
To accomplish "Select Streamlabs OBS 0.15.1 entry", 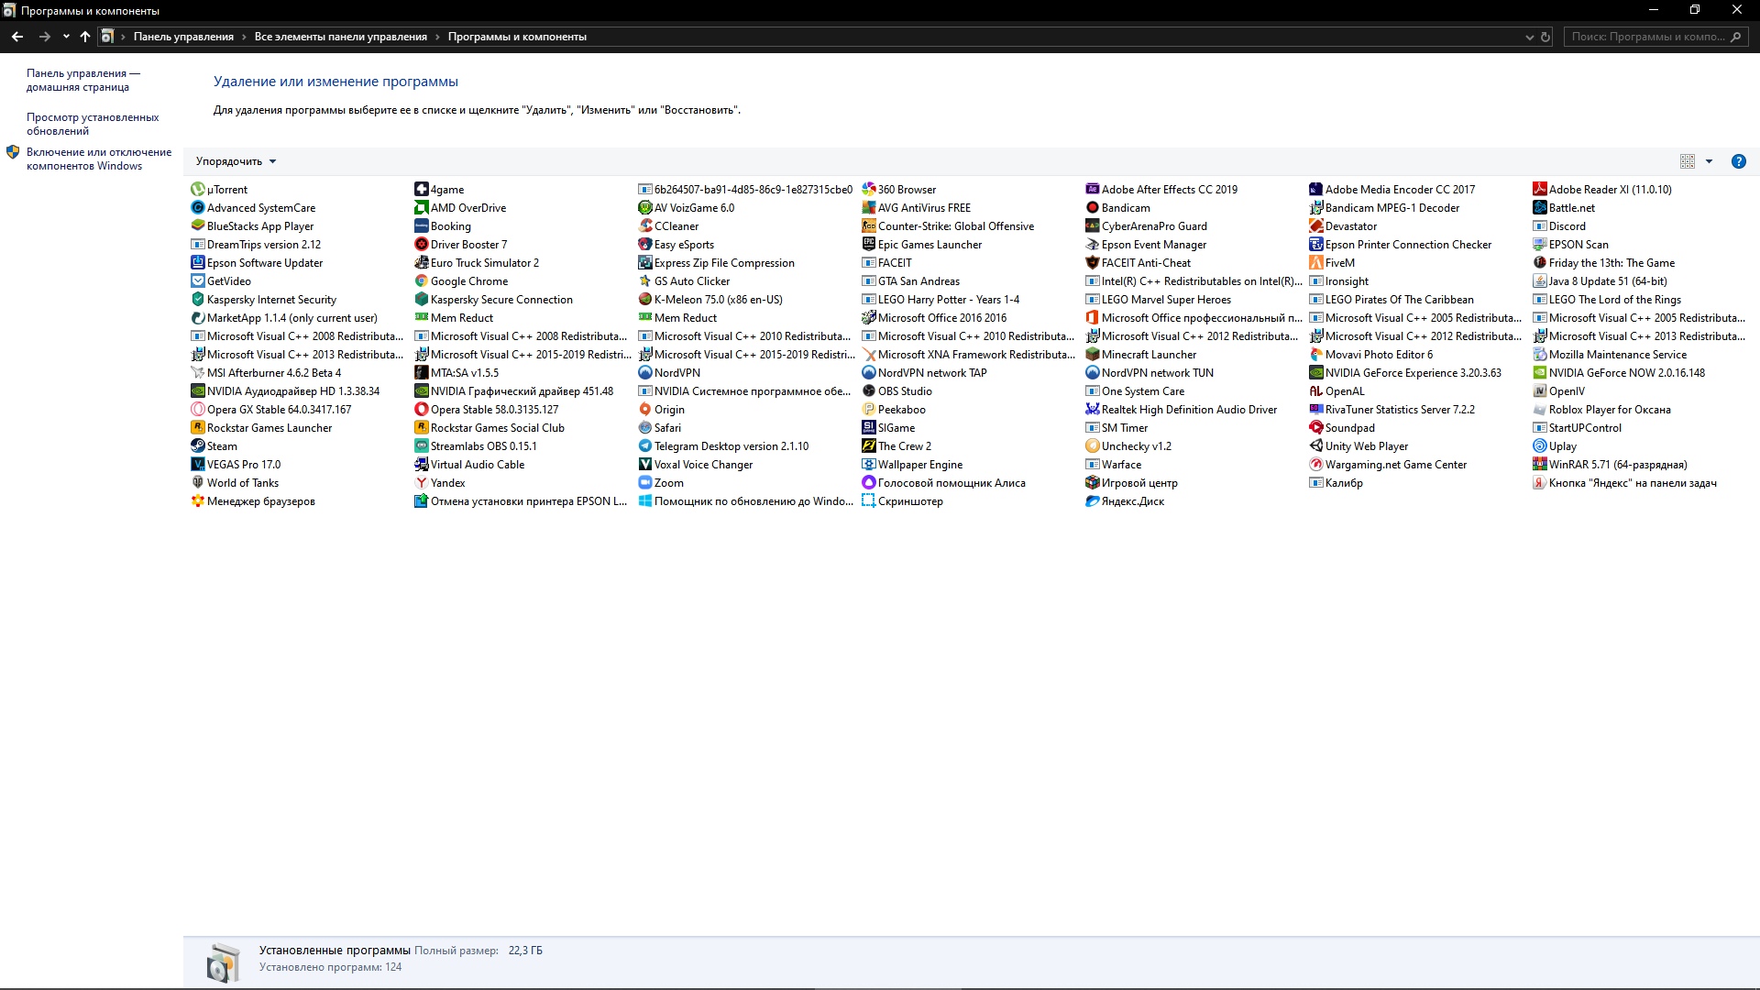I will click(476, 446).
